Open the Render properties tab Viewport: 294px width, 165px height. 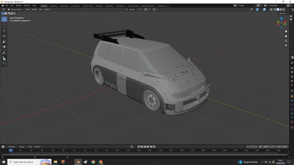(292, 68)
